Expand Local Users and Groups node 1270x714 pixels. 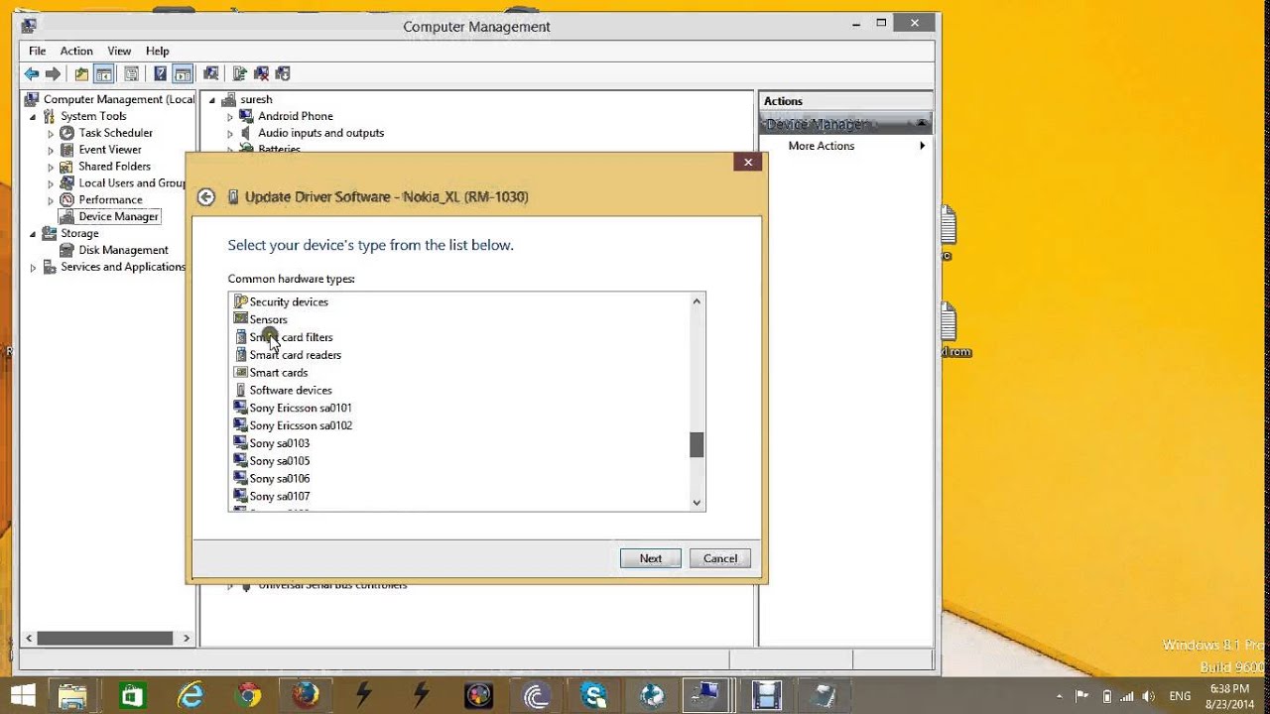click(51, 183)
